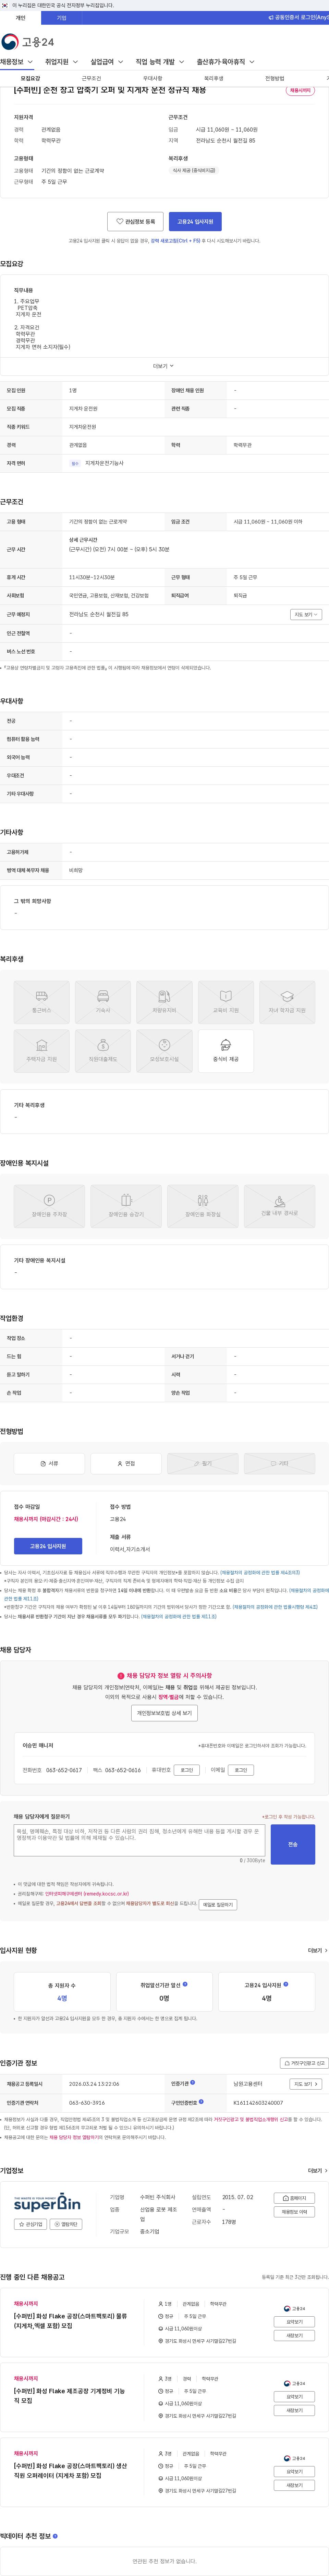Click the 장애인용 주차장 icon
The width and height of the screenshot is (329, 2576).
(49, 1206)
